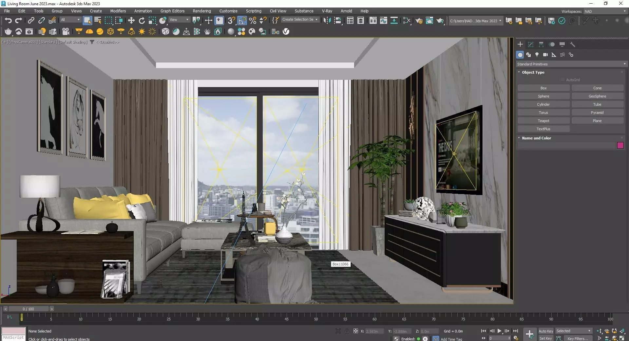
Task: Open the Standard Primitives category dropdown
Action: click(x=571, y=64)
